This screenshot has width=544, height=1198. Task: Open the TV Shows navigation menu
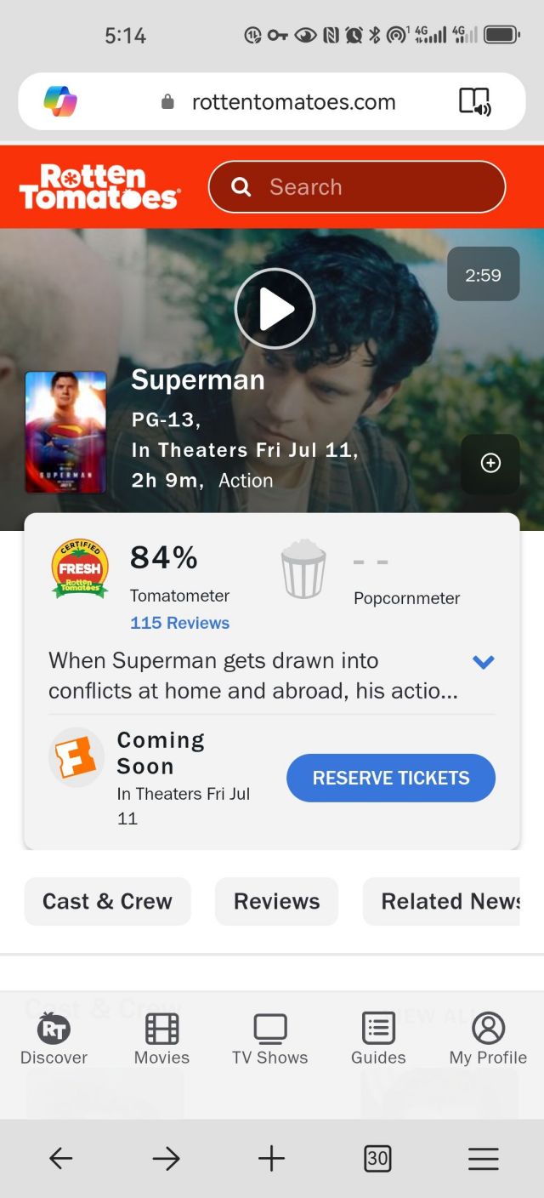click(269, 1039)
